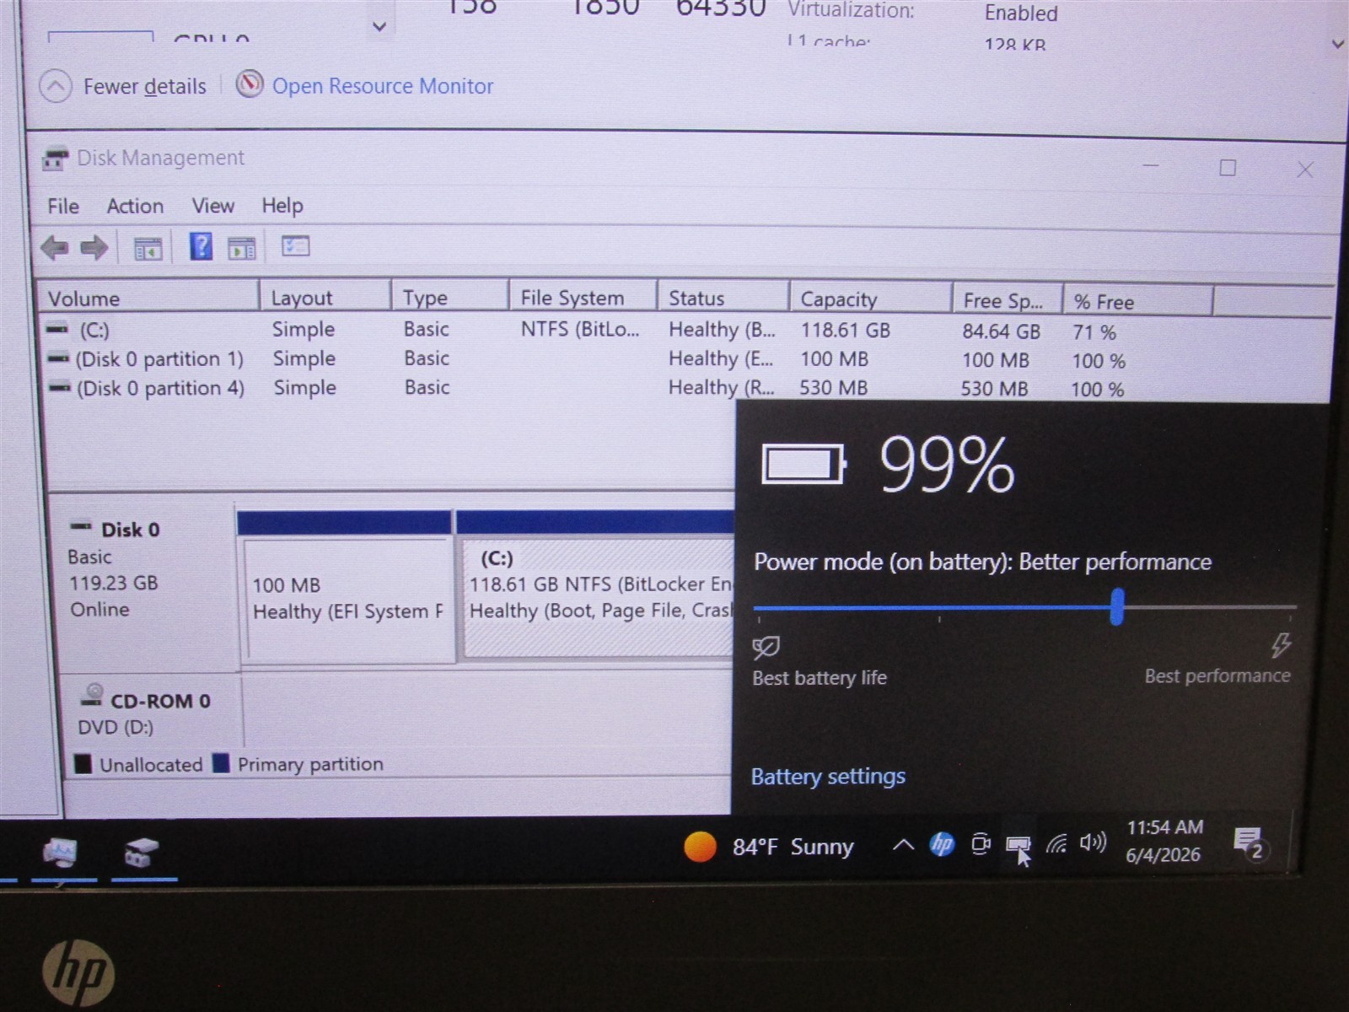Click the Open Resource Monitor icon
This screenshot has height=1012, width=1349.
(x=250, y=84)
